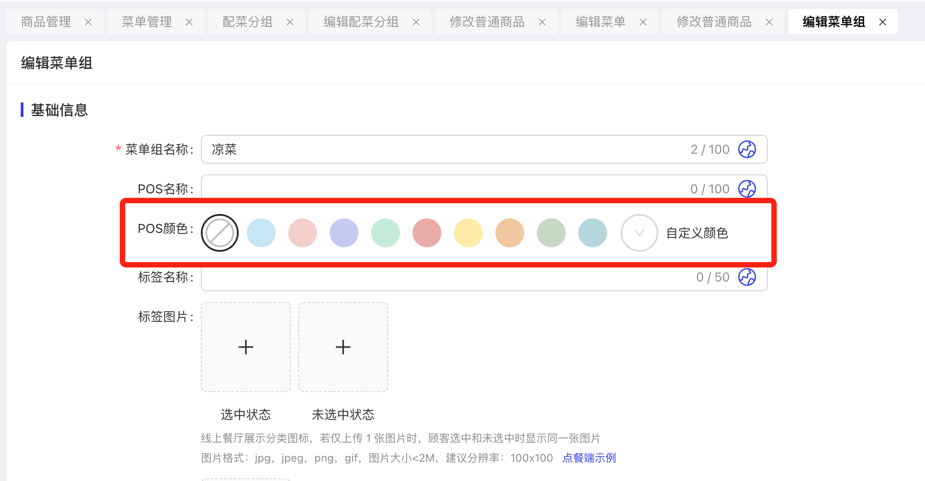Switch to the 编辑菜单 tab

[600, 22]
